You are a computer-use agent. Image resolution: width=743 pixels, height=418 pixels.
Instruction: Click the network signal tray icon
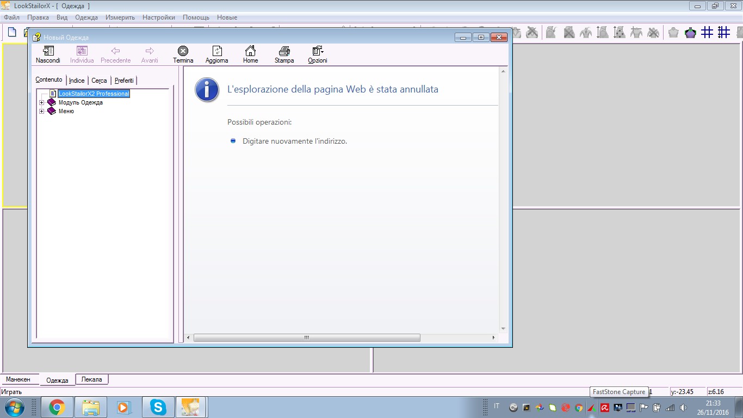(x=671, y=407)
